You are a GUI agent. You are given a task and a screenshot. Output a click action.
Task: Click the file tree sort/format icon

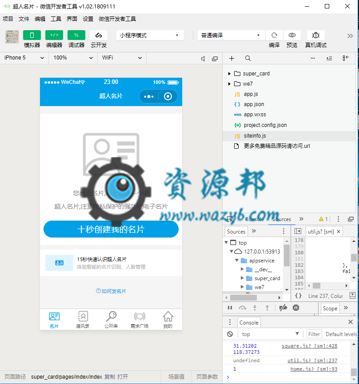point(329,58)
